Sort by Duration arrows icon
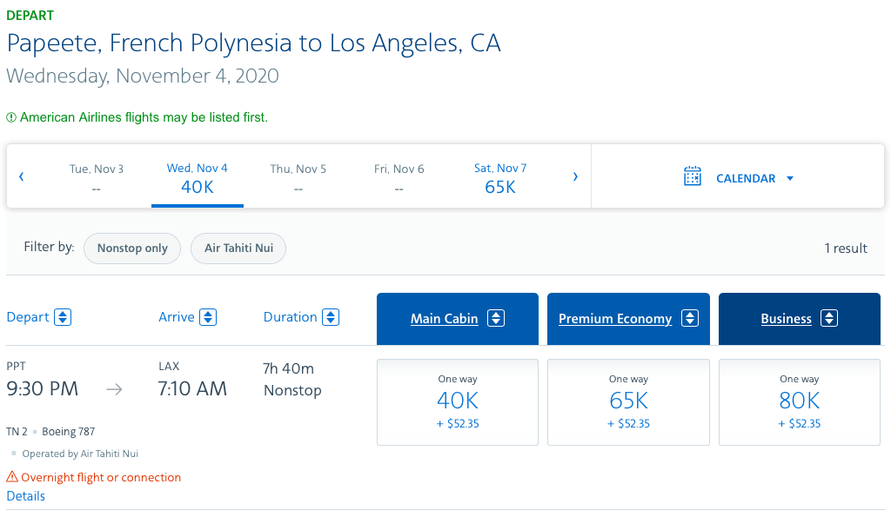This screenshot has height=517, width=891. coord(331,317)
